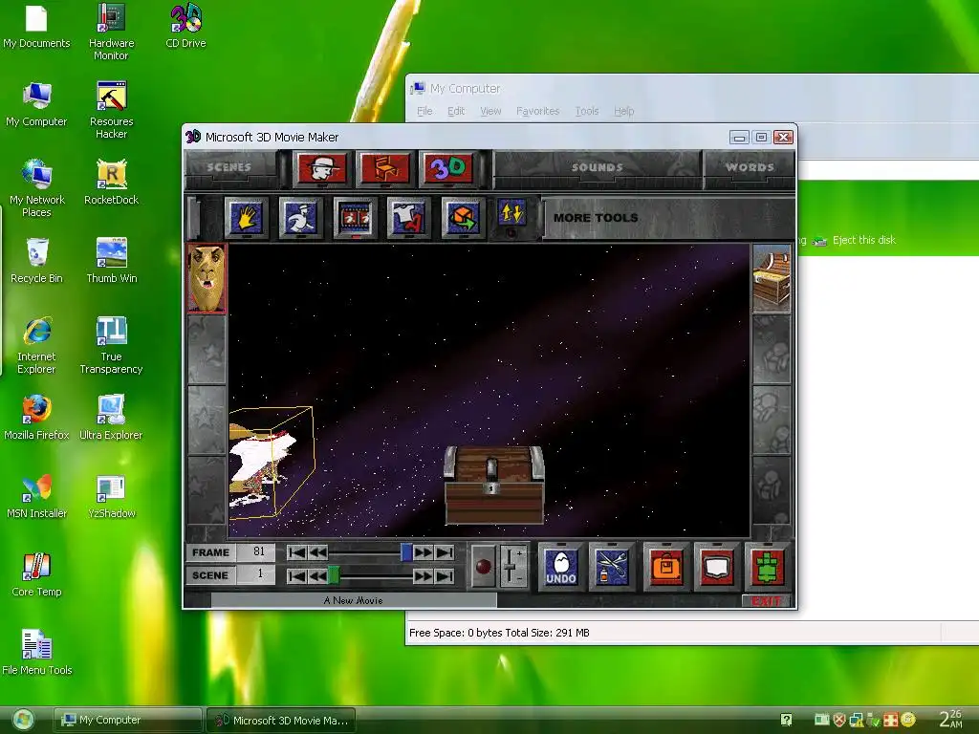Open Edit menu in My Computer

click(x=456, y=111)
